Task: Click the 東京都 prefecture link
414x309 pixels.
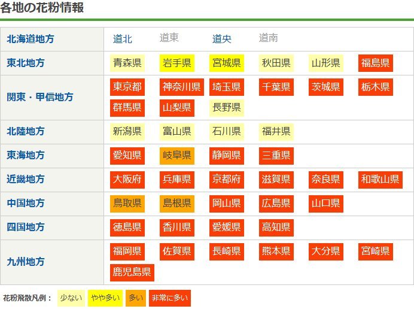Action: click(x=127, y=87)
